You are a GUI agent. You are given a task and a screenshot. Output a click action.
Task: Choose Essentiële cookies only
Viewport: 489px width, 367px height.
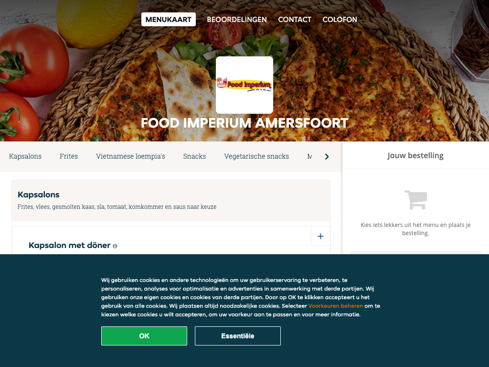[x=238, y=336]
